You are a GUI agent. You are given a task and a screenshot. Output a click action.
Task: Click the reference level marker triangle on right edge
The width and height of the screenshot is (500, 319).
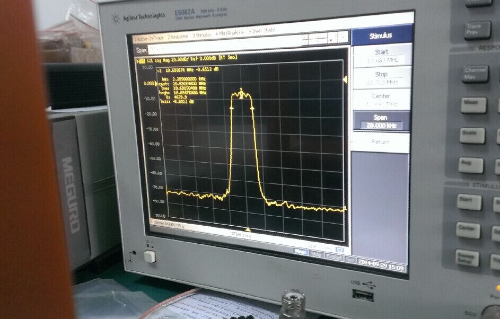coord(345,79)
